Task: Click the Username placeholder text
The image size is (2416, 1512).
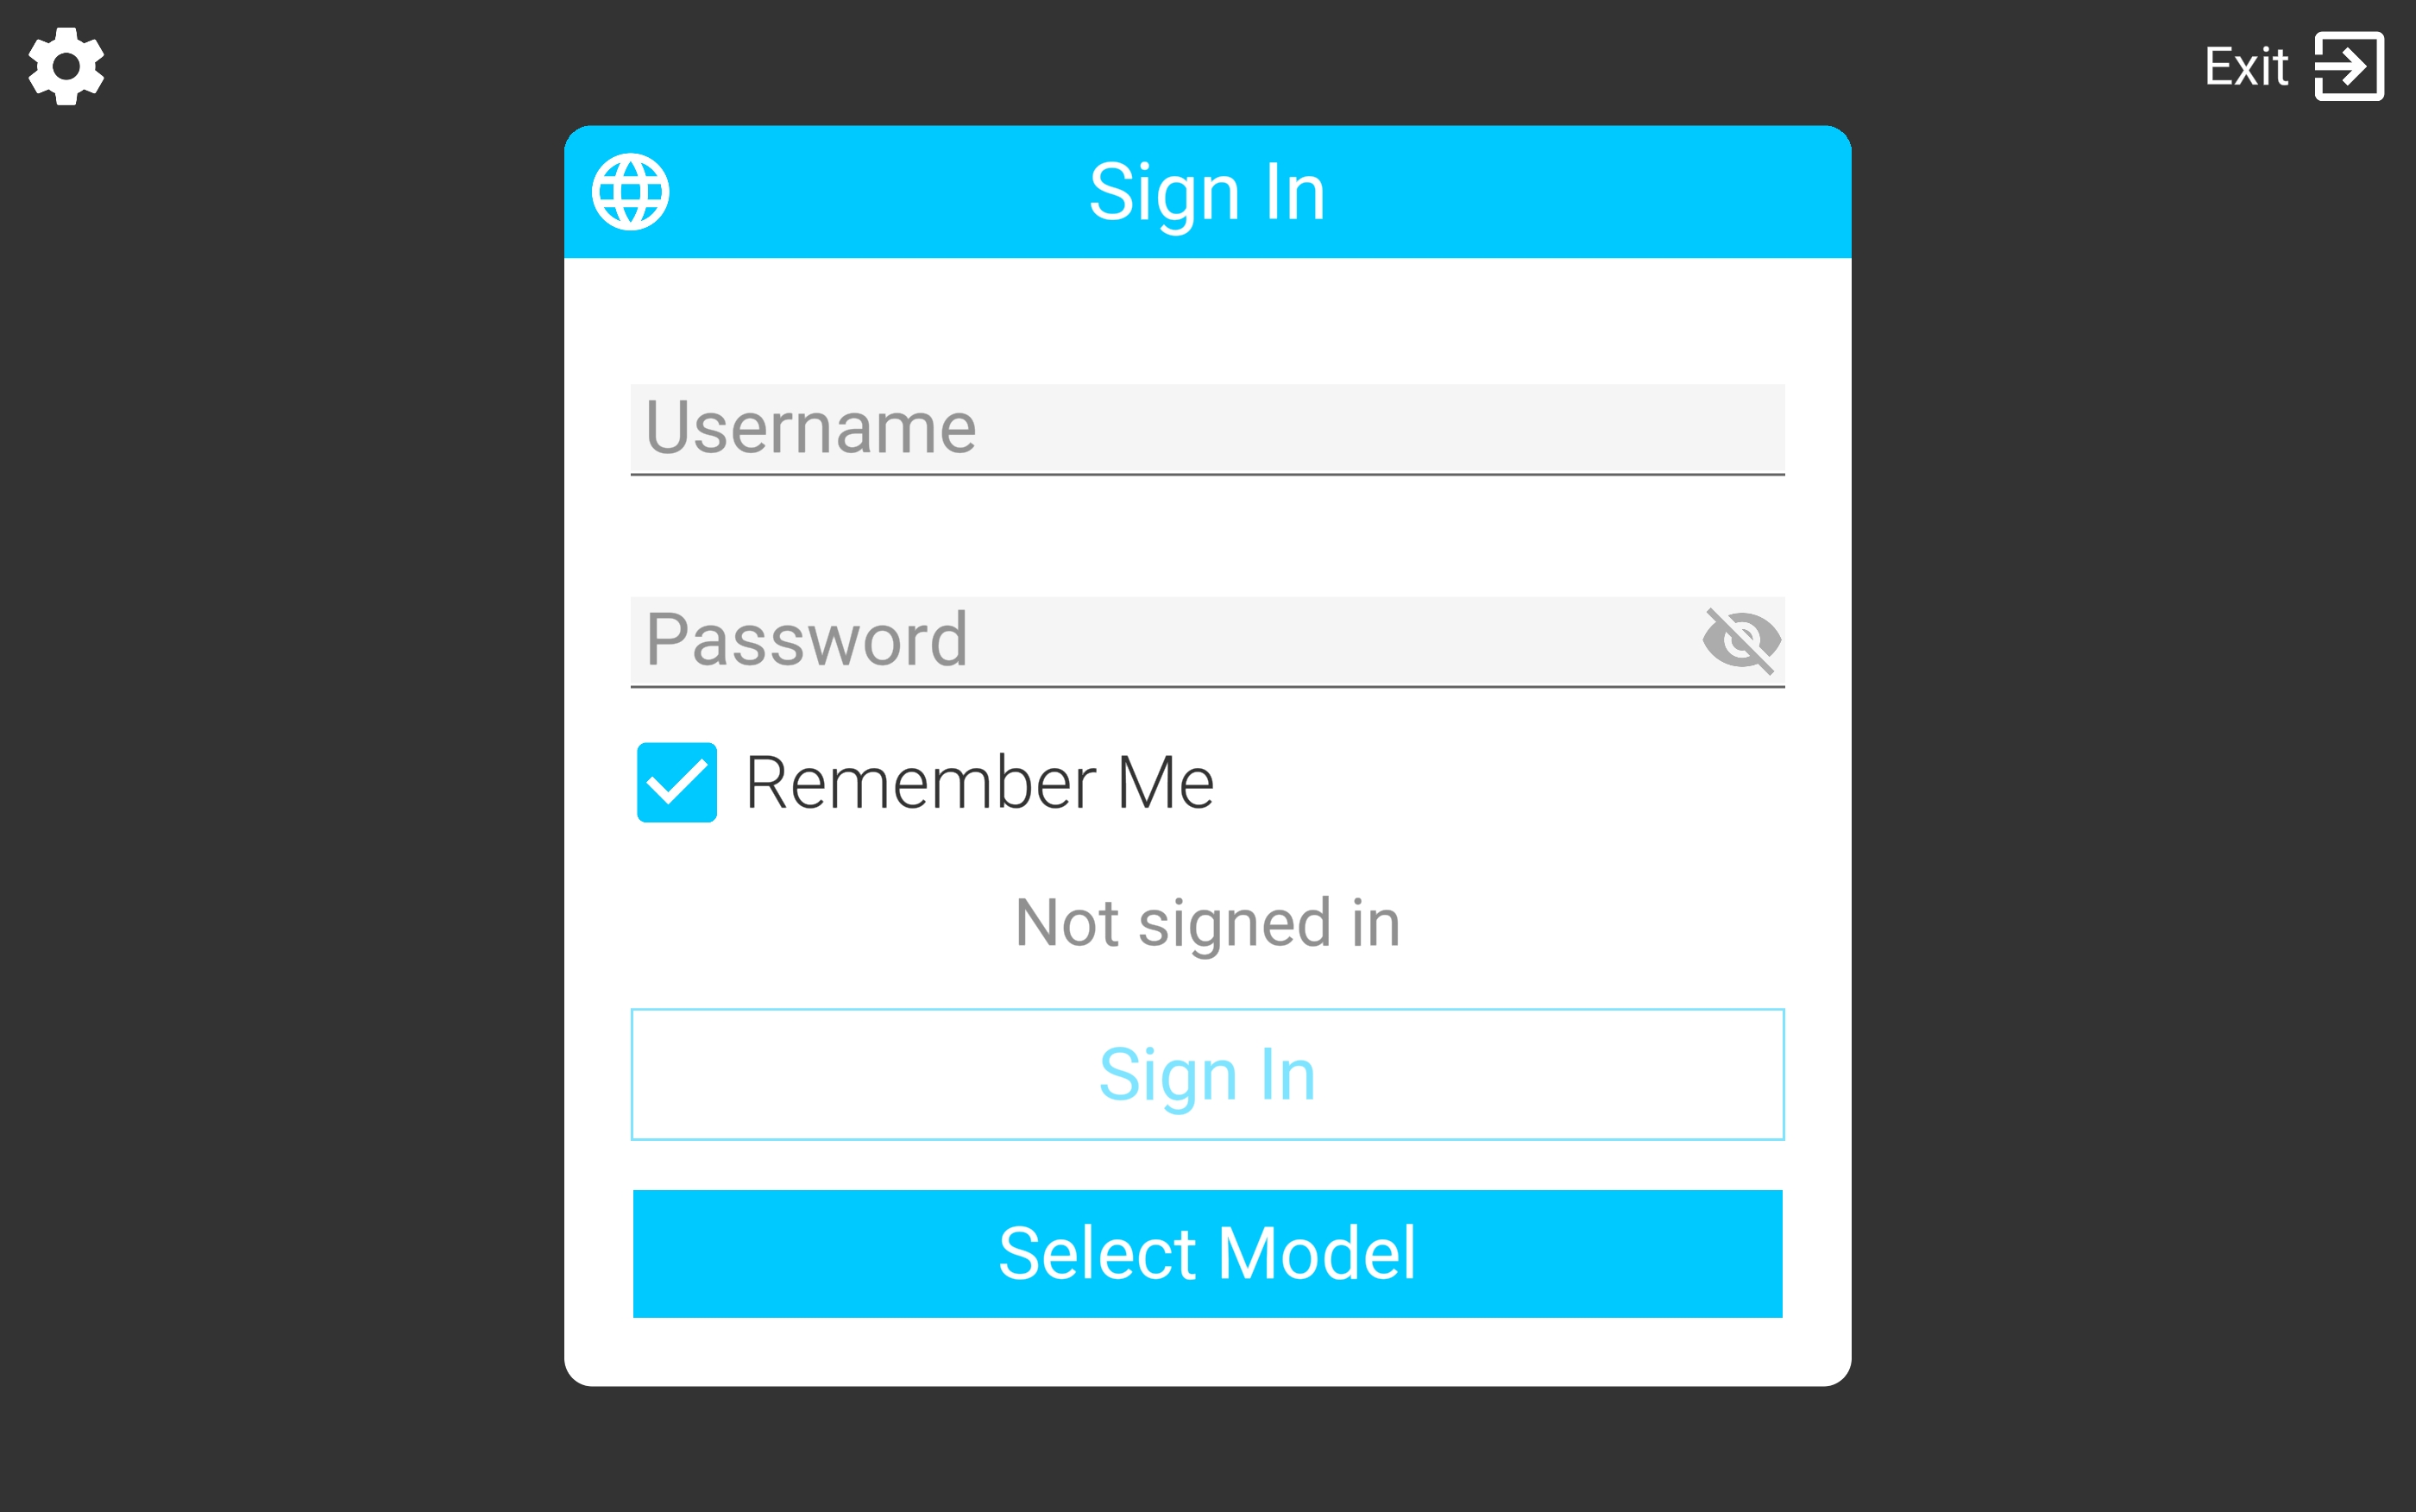Action: pyautogui.click(x=811, y=428)
